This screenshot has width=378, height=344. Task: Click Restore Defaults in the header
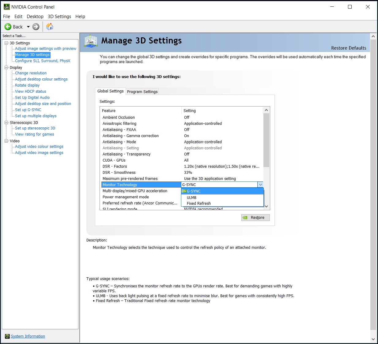tap(349, 48)
